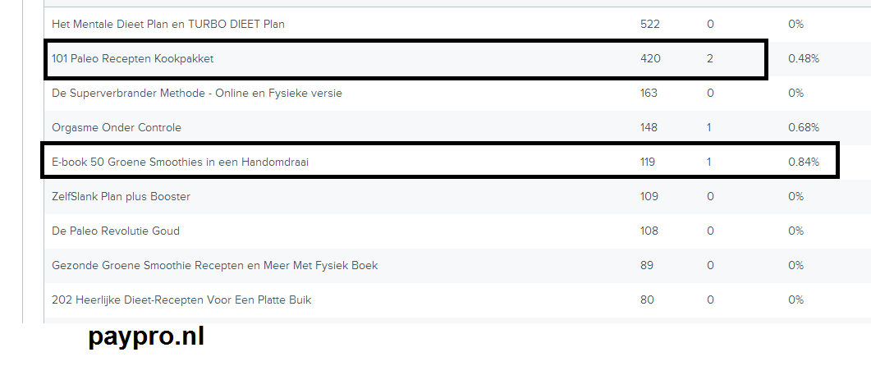
Task: Click the 163 clicks value for Superverbrander
Action: pos(649,94)
